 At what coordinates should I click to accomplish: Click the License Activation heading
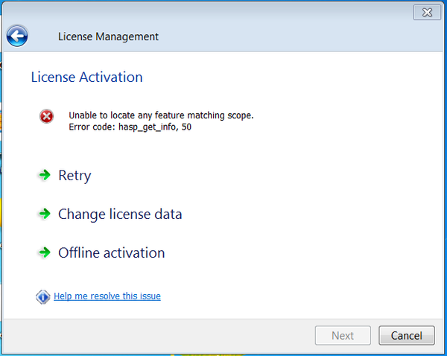(x=86, y=77)
